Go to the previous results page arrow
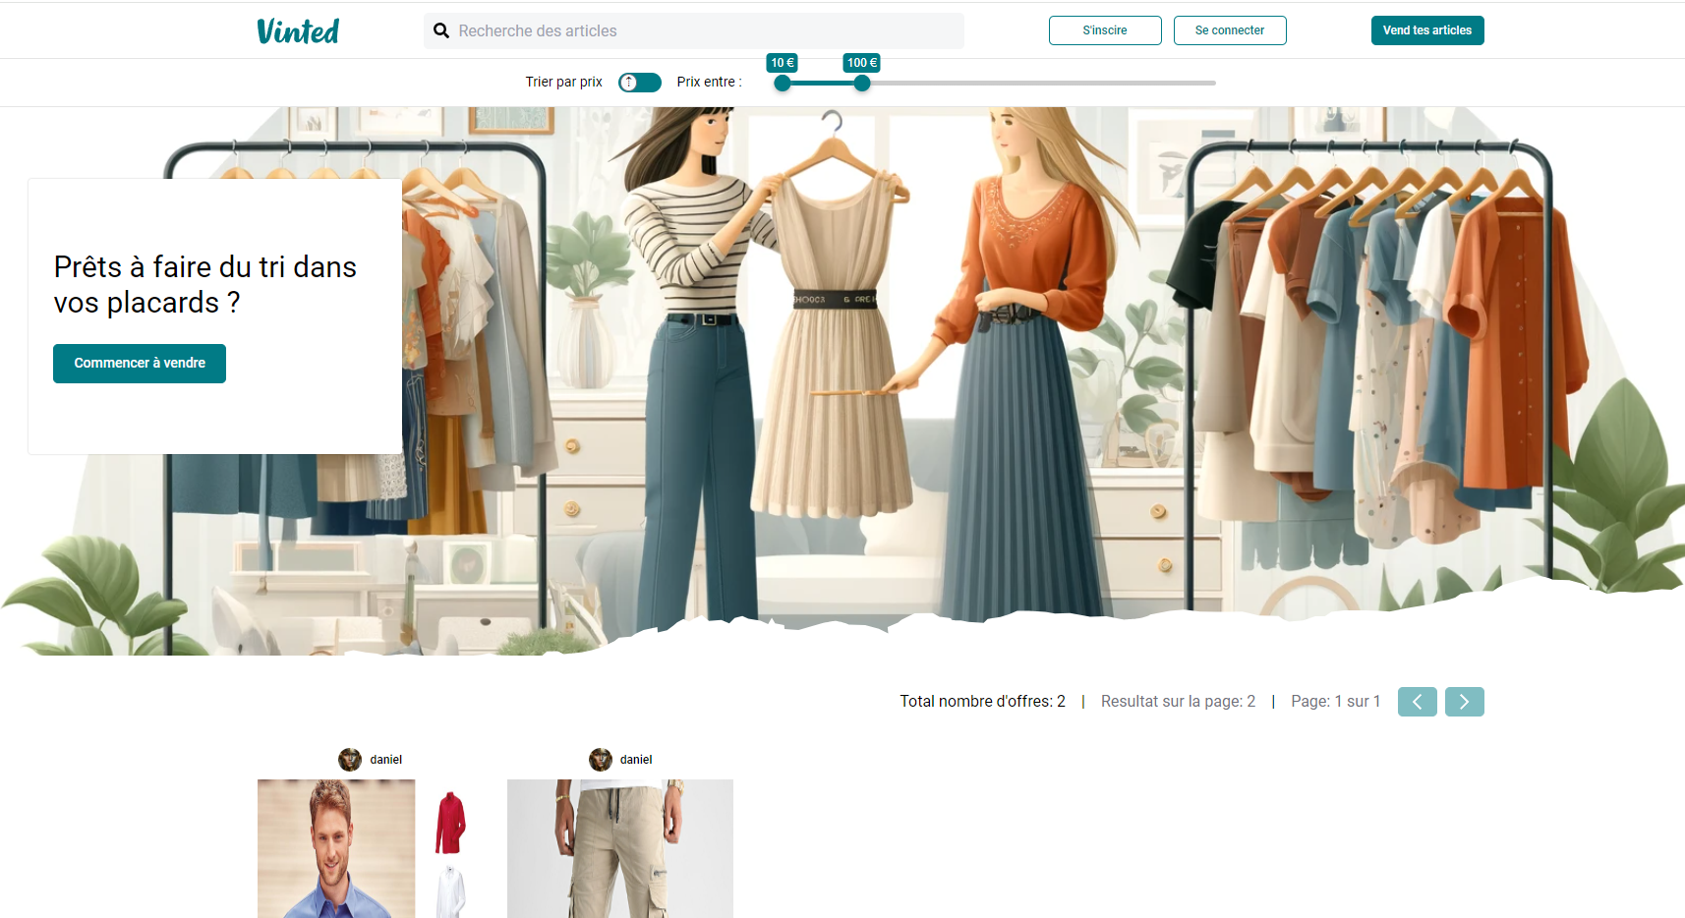 pyautogui.click(x=1417, y=702)
